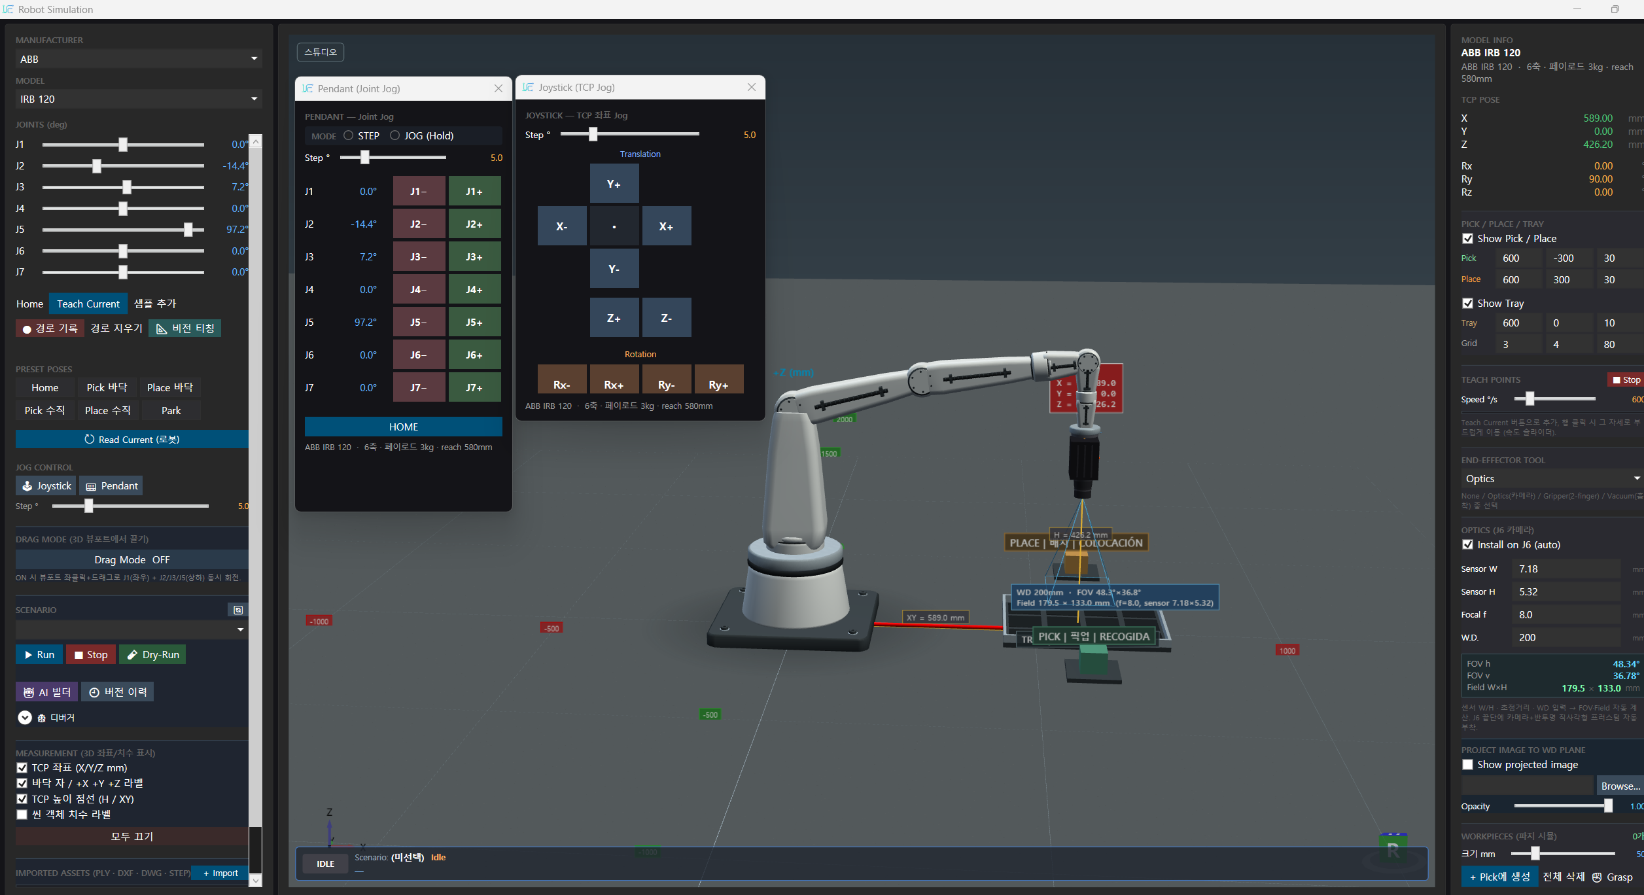Screen dimensions: 1644x895
Task: Open the Manufacturer ABB dropdown
Action: coord(139,59)
